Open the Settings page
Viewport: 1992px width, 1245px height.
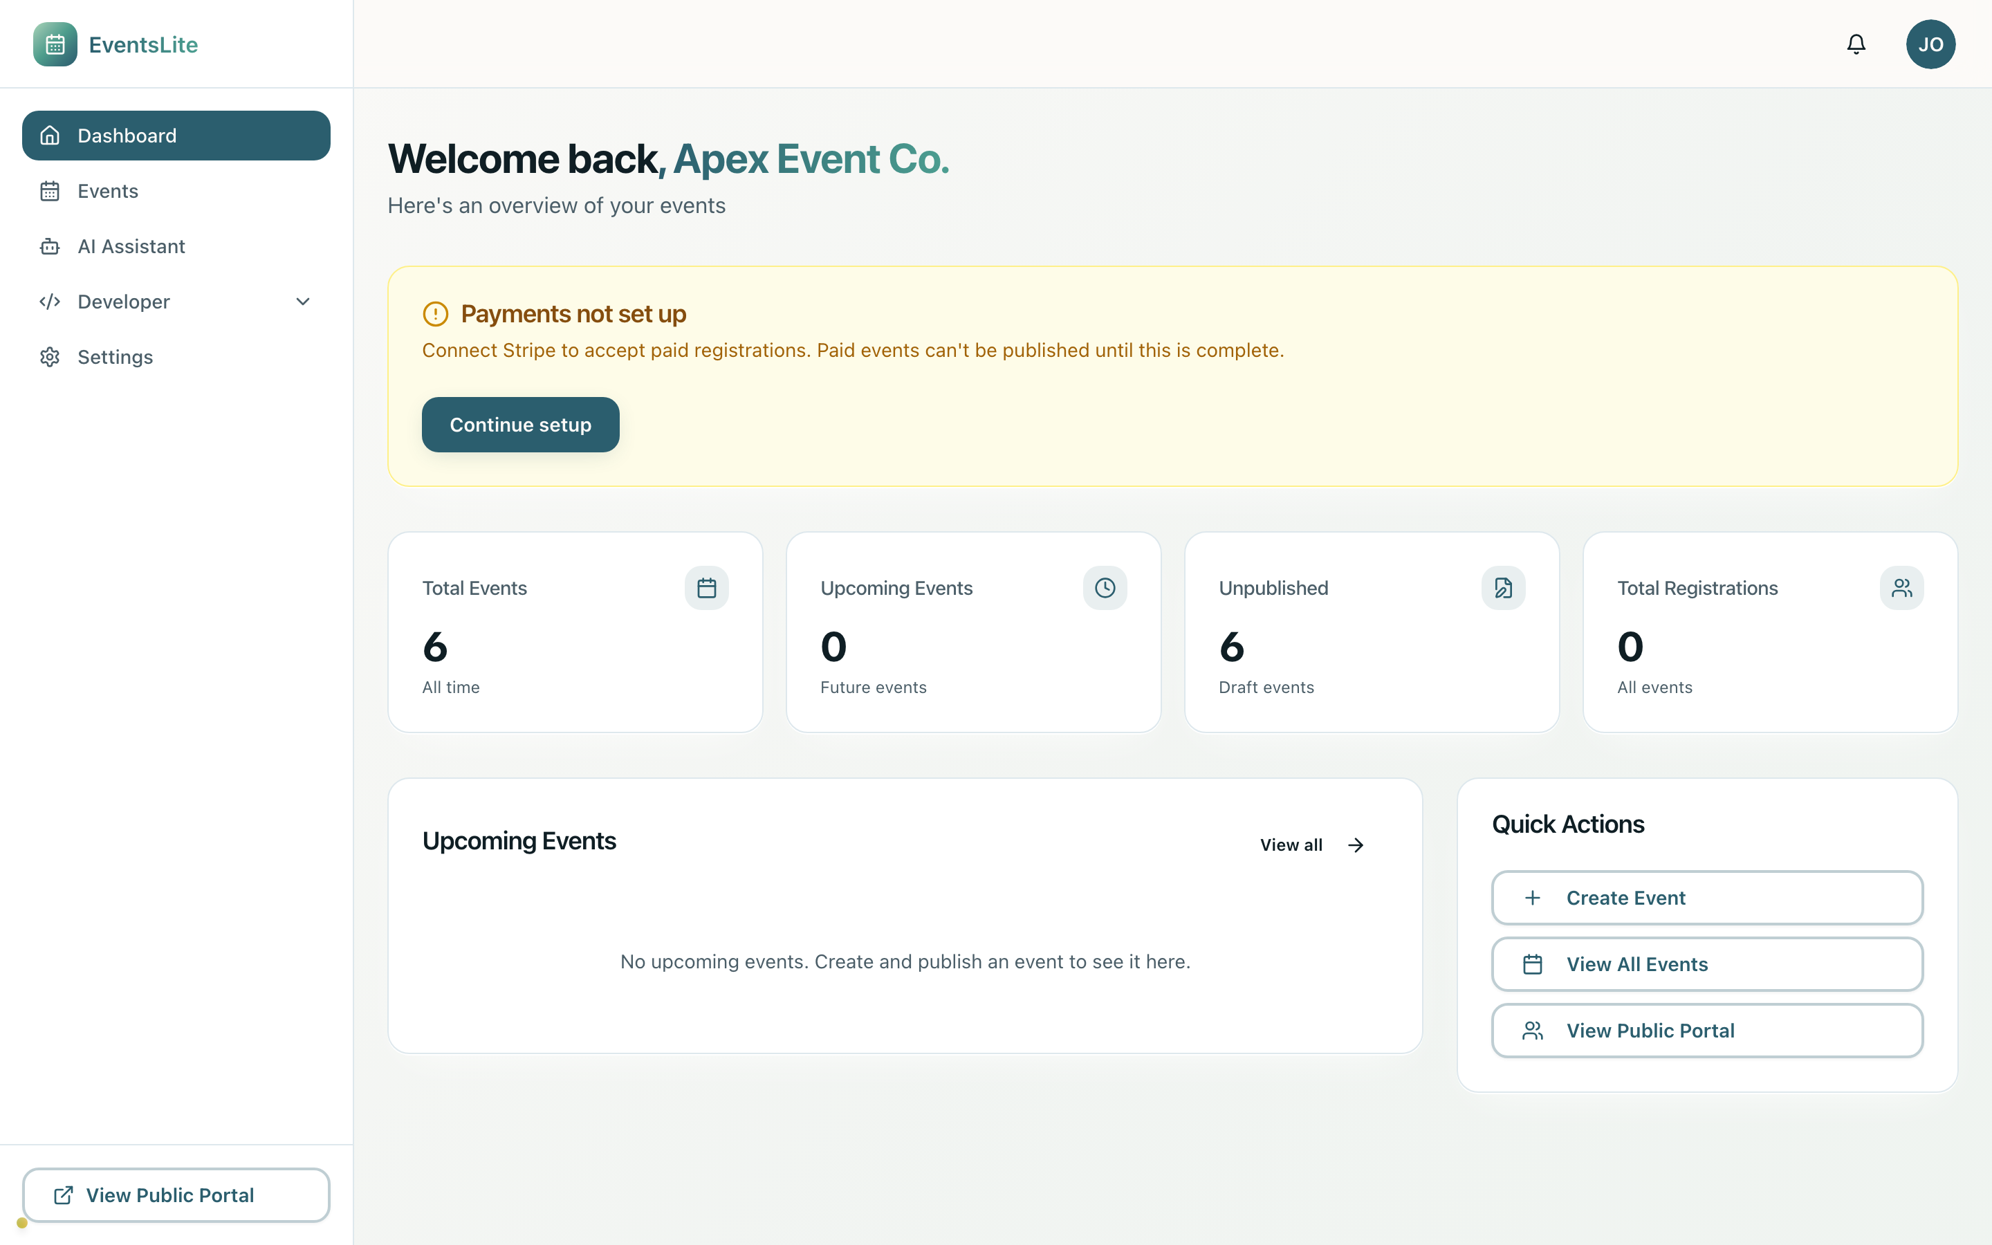click(176, 356)
